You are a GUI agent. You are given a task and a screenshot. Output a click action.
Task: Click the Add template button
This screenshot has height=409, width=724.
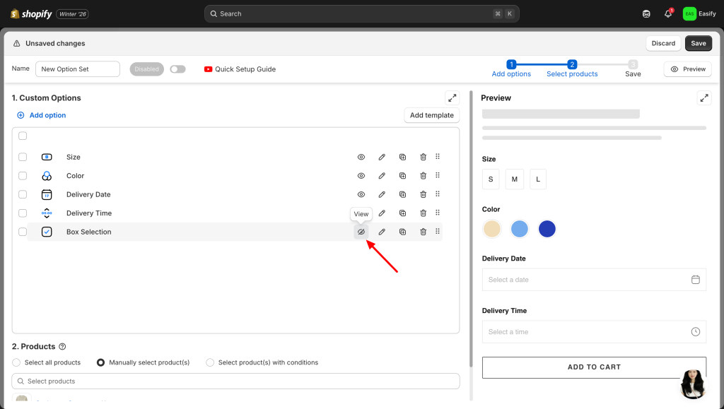point(431,115)
